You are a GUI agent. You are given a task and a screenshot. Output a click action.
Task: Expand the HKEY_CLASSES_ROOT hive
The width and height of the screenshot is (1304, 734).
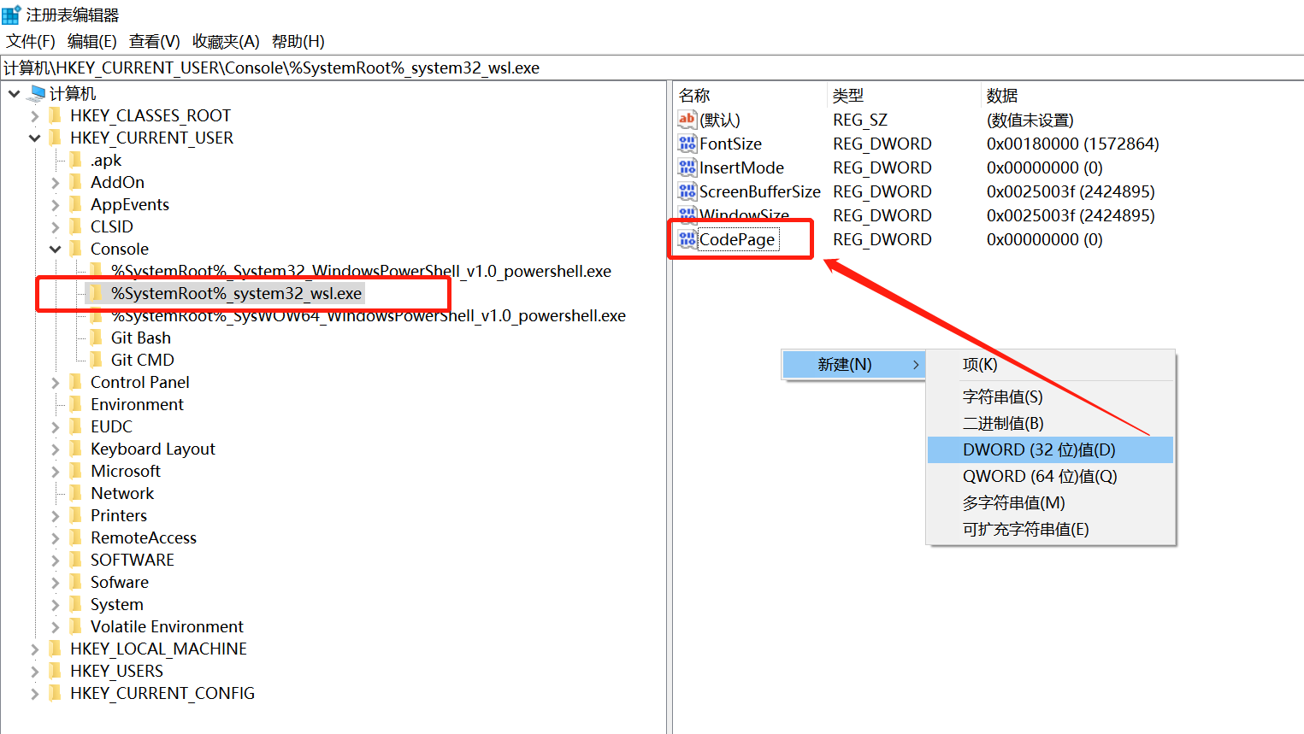[35, 115]
